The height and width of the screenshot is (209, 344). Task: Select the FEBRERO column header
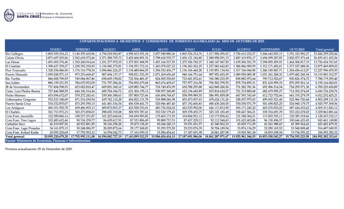pos(83,49)
